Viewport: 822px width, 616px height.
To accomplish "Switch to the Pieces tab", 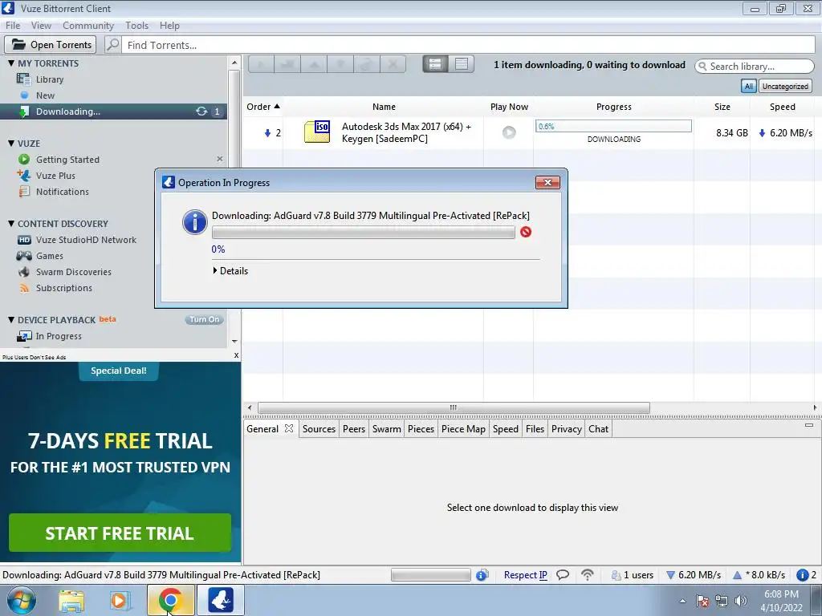I will 421,429.
